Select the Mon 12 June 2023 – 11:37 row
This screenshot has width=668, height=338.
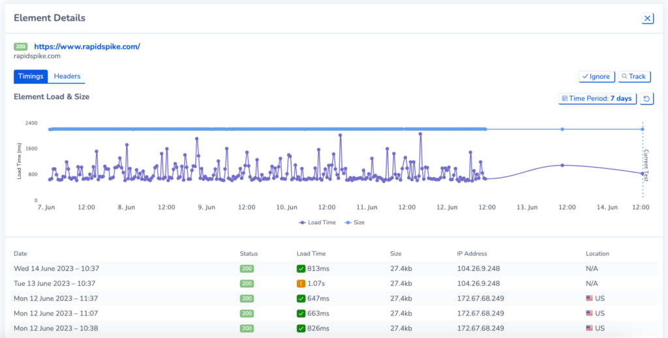334,298
